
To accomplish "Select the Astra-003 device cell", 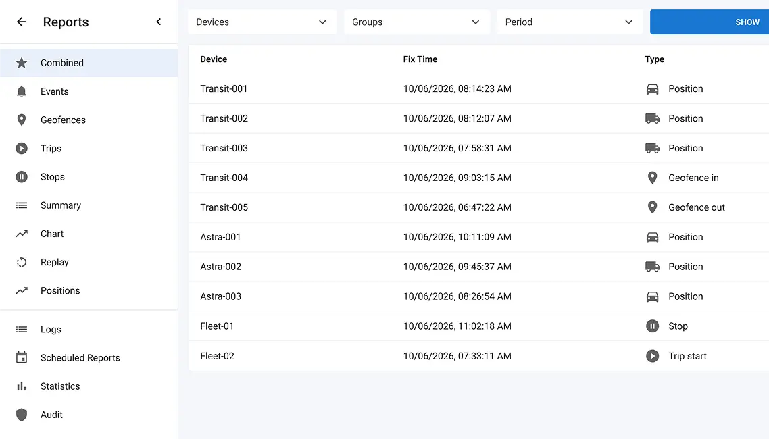I will pyautogui.click(x=221, y=296).
